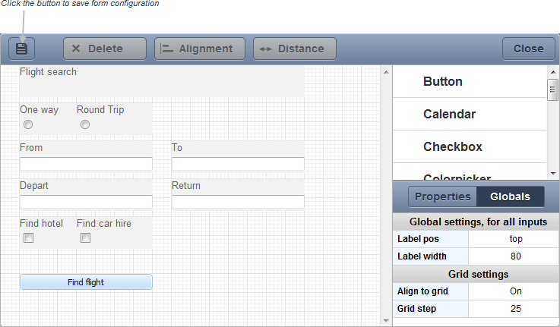Select the One way radio button
Image resolution: width=560 pixels, height=327 pixels.
(x=28, y=124)
